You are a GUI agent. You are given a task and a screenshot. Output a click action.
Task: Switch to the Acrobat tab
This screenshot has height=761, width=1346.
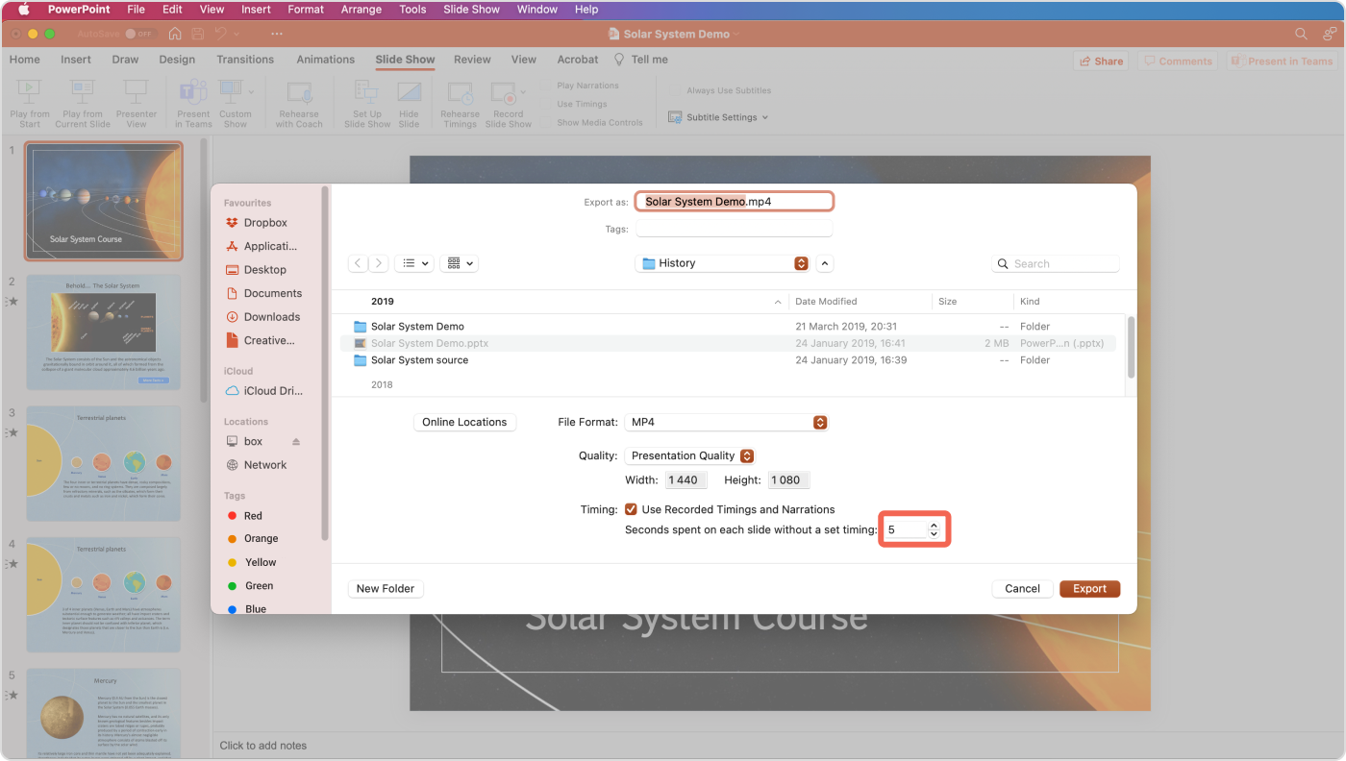(x=578, y=60)
